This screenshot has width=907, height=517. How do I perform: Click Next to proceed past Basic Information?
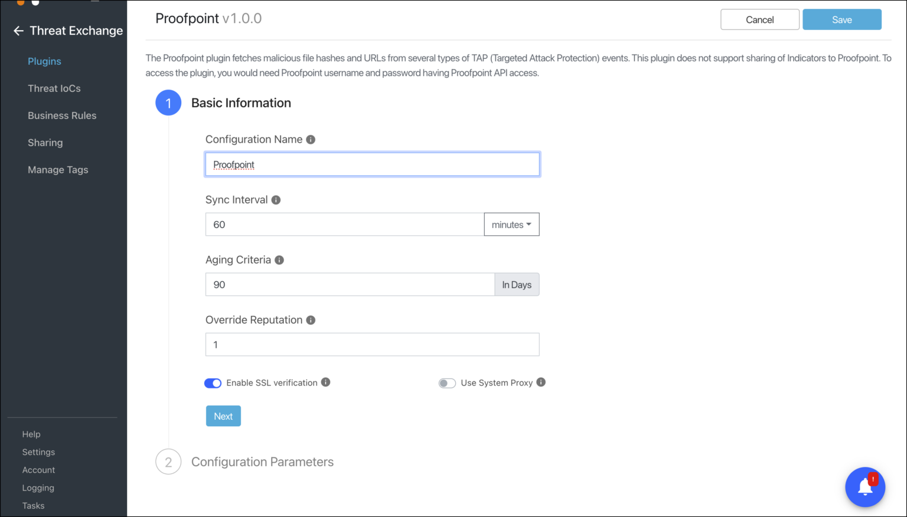tap(223, 416)
